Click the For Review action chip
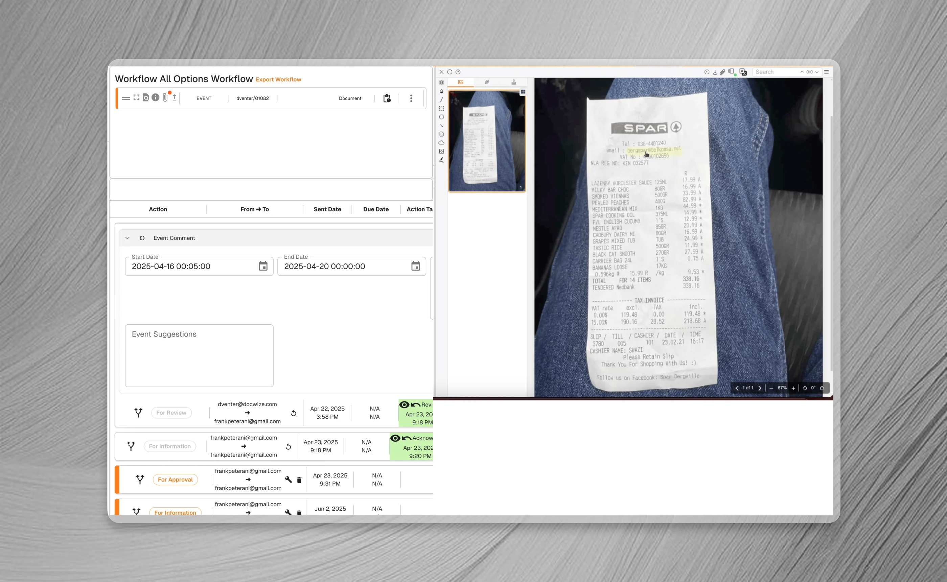This screenshot has height=582, width=947. point(171,413)
